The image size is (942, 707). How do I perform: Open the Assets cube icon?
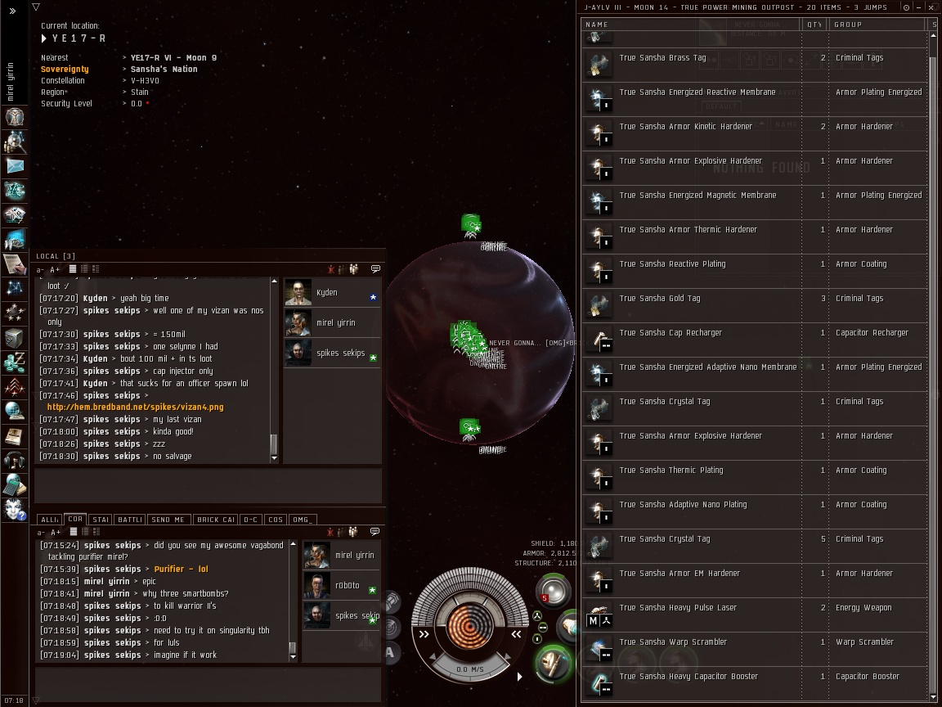tap(15, 338)
